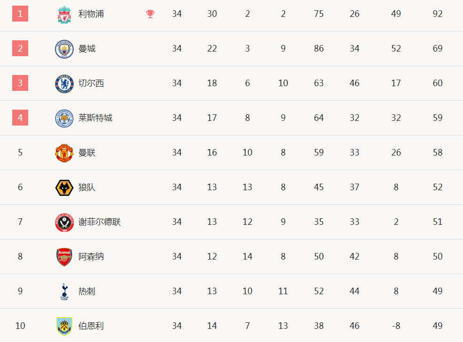The height and width of the screenshot is (342, 463).
Task: Click the Leicester City fox crest
Action: pyautogui.click(x=64, y=118)
